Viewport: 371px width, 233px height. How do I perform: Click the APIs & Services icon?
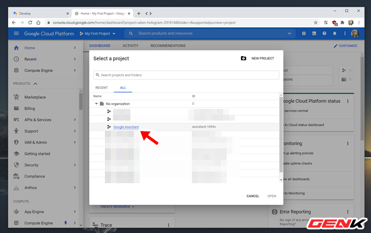point(16,120)
